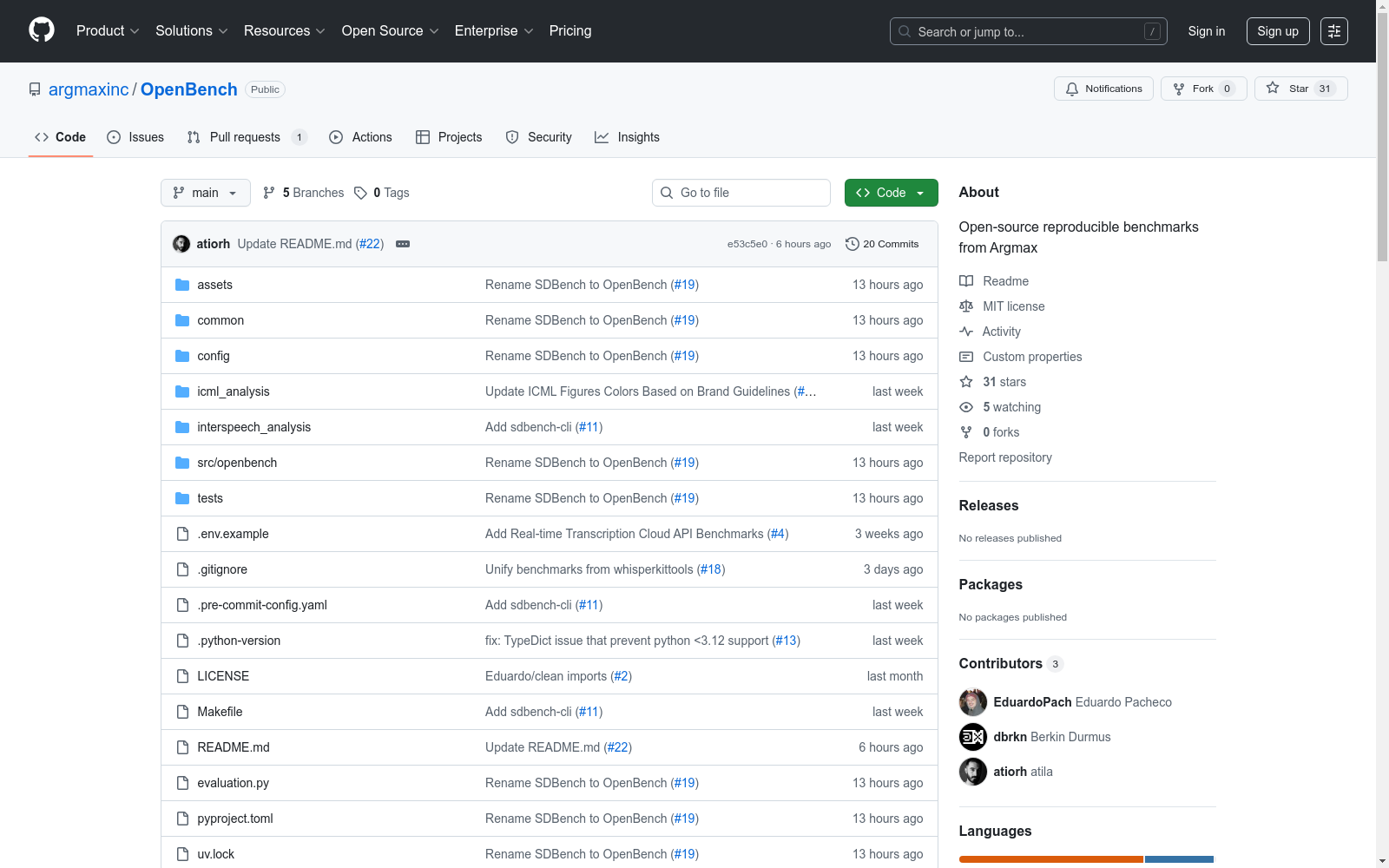Expand commit message ellipsis button
Image resolution: width=1389 pixels, height=868 pixels.
tap(403, 244)
